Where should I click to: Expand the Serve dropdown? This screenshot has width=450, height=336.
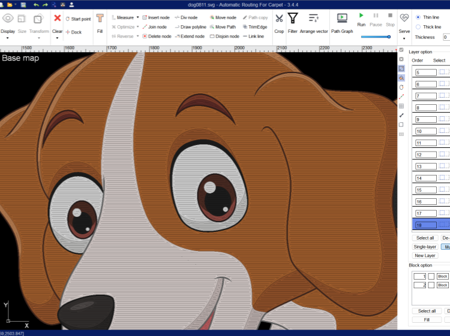click(404, 38)
